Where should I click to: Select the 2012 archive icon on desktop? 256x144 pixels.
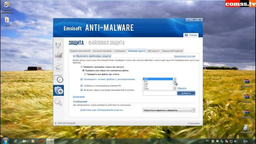[x=246, y=83]
